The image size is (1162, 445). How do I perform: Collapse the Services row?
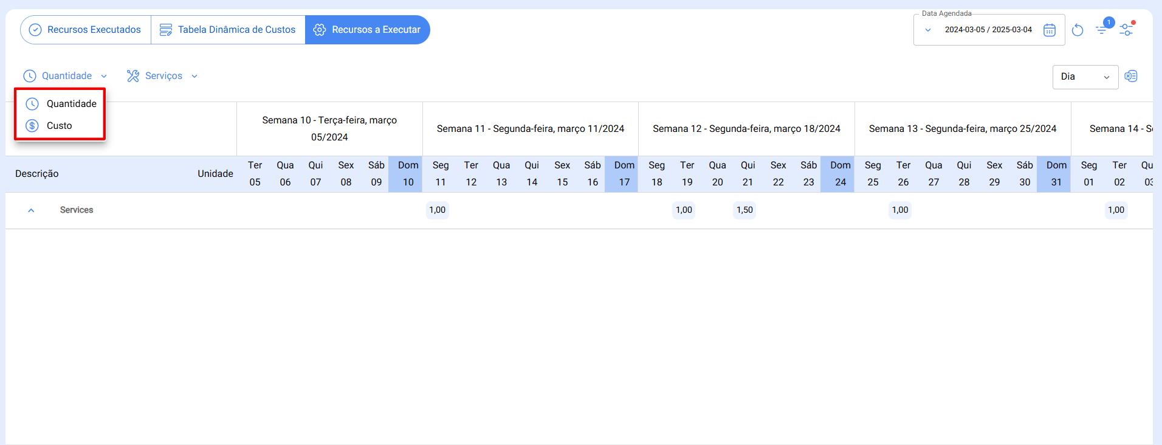pos(31,210)
